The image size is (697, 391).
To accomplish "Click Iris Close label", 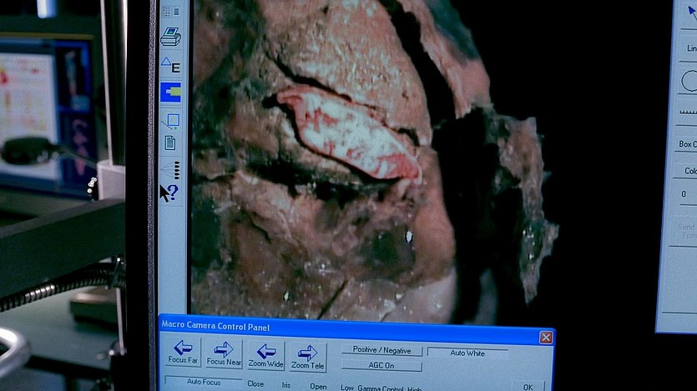I will click(255, 384).
